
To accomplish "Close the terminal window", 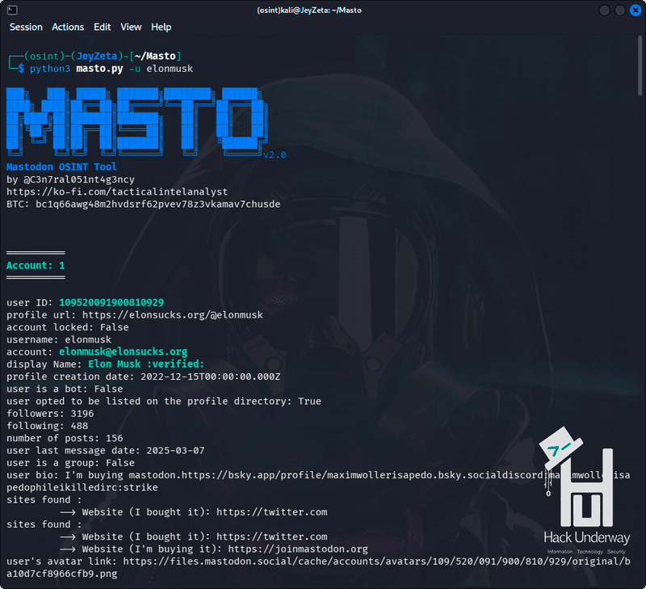I will coord(636,10).
